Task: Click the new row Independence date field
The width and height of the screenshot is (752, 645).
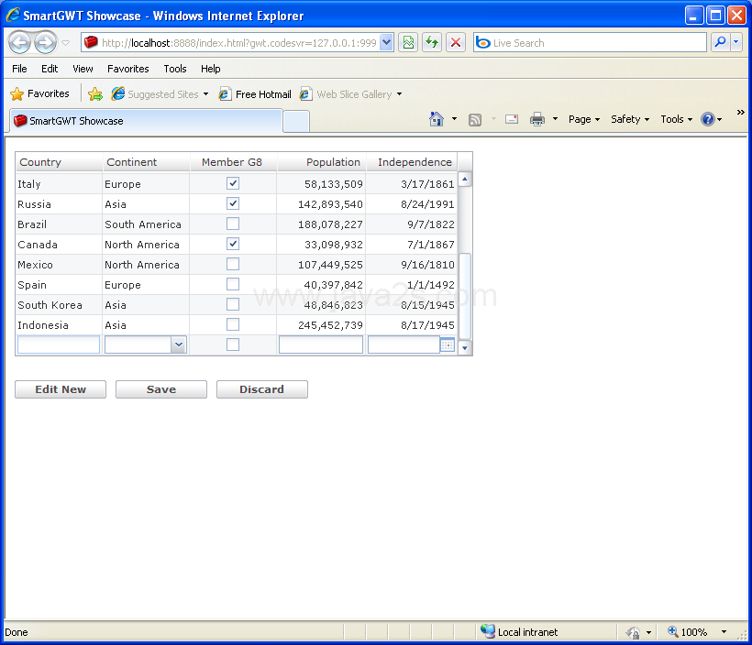Action: (x=404, y=344)
